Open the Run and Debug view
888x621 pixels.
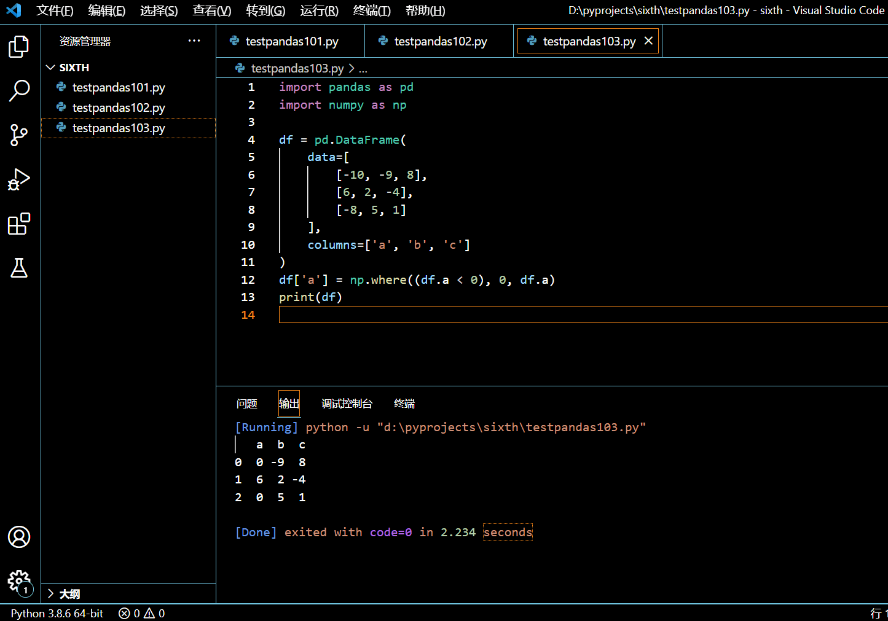pyautogui.click(x=19, y=179)
